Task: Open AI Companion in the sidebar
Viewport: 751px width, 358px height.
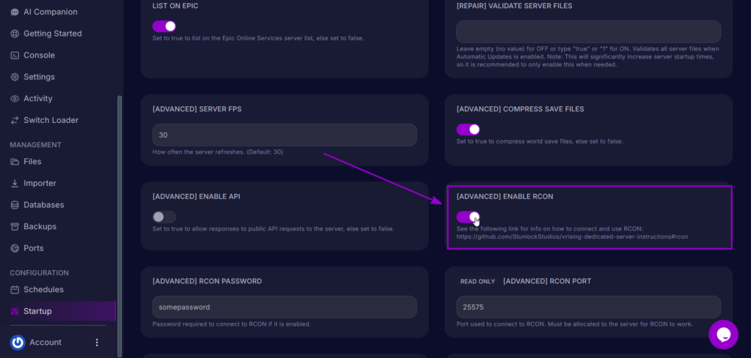Action: pos(51,12)
